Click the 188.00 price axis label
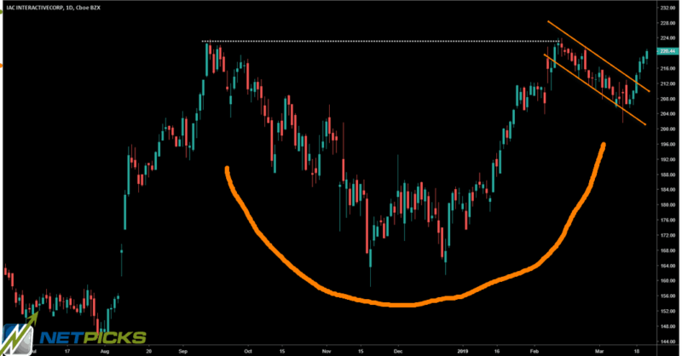 coord(668,175)
